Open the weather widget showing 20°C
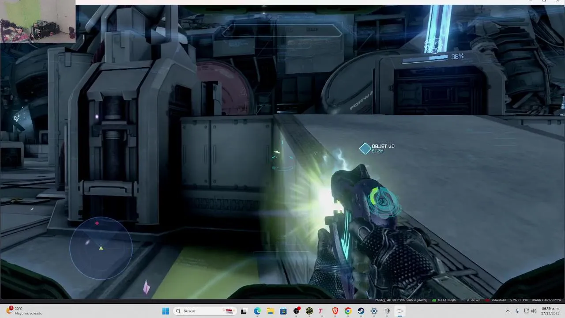Screen dimensions: 565x318 (x=25, y=311)
